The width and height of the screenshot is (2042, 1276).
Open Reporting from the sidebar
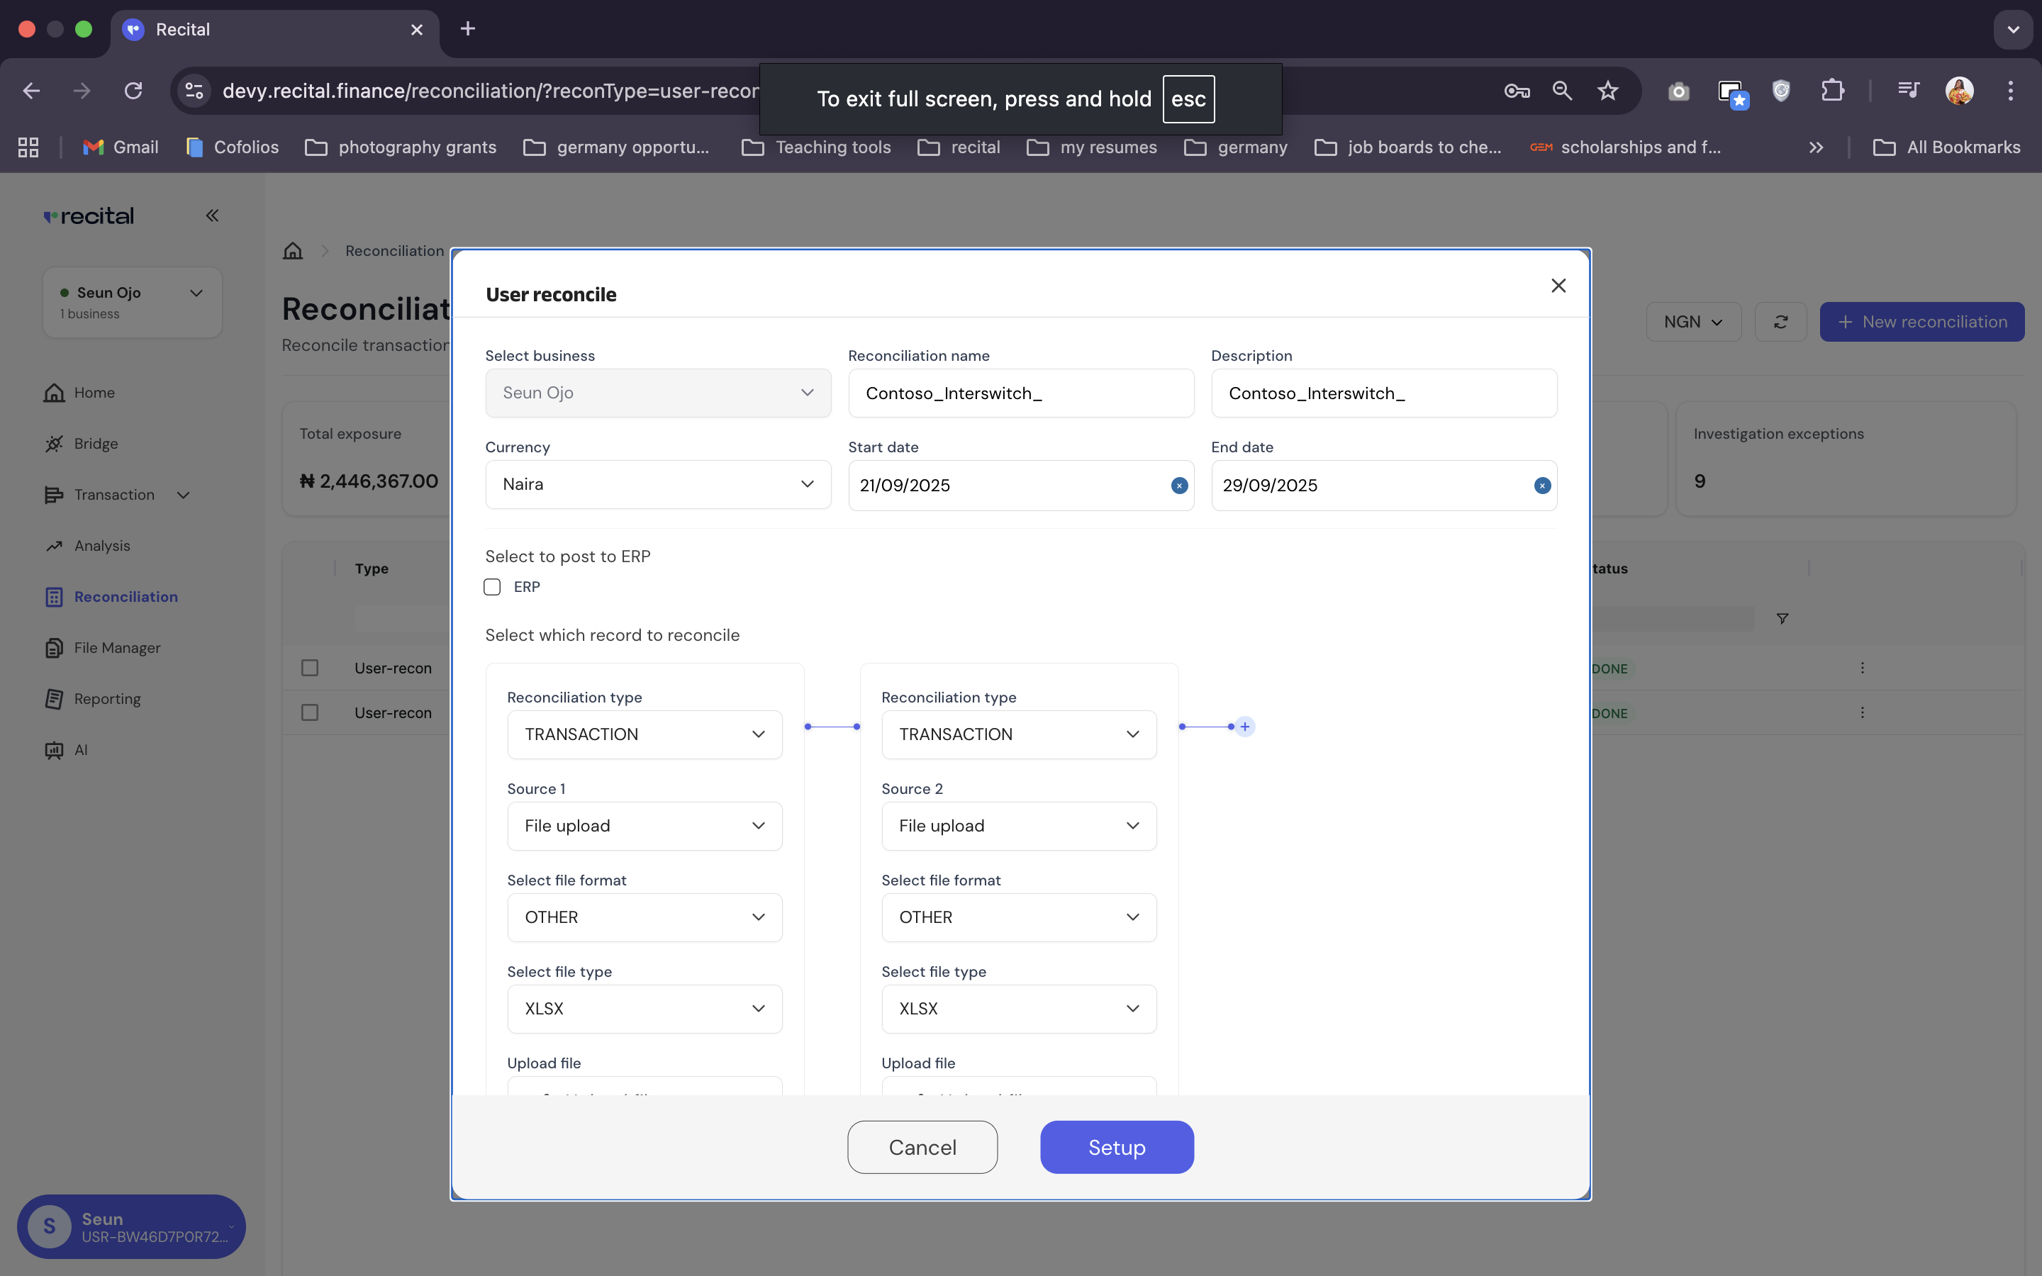[107, 699]
